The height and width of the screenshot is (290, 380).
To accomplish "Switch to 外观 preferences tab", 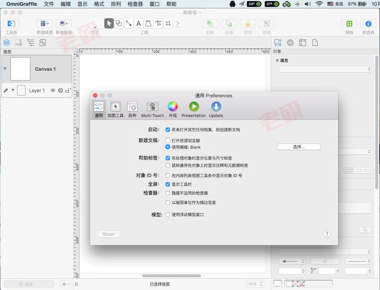I will coord(172,110).
